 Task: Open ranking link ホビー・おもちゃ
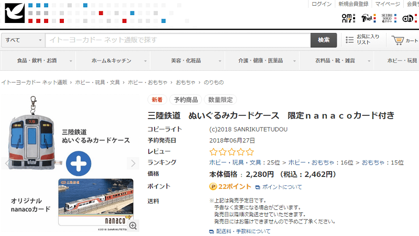coord(311,162)
